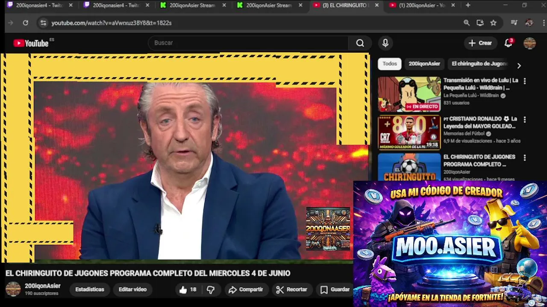Switch to the first 200iqonAsier Stream Kick tab

193,5
